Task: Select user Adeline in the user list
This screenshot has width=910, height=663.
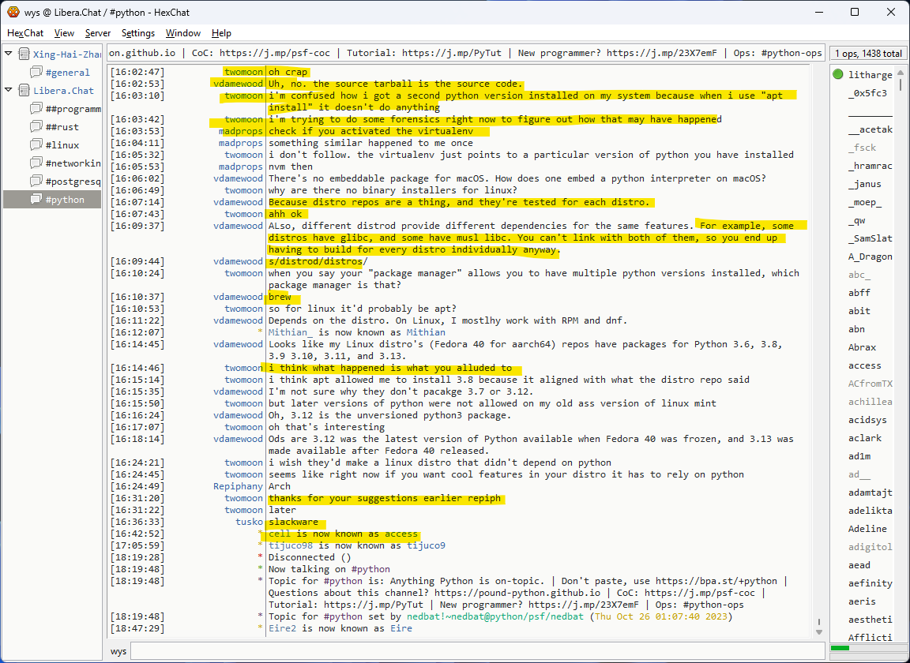Action: click(x=867, y=529)
